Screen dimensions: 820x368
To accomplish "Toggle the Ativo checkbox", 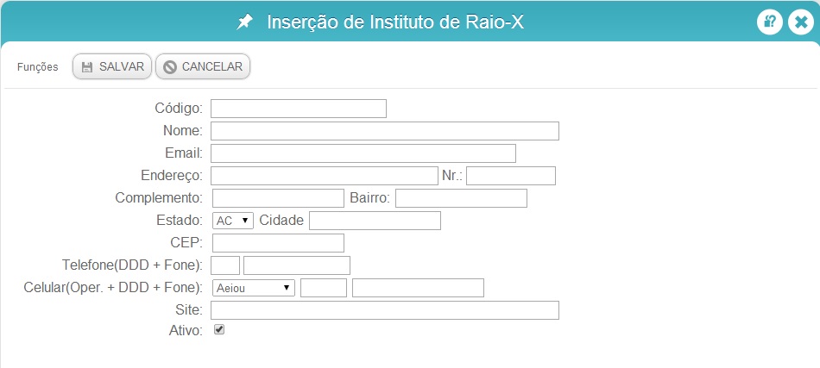I will coord(219,330).
